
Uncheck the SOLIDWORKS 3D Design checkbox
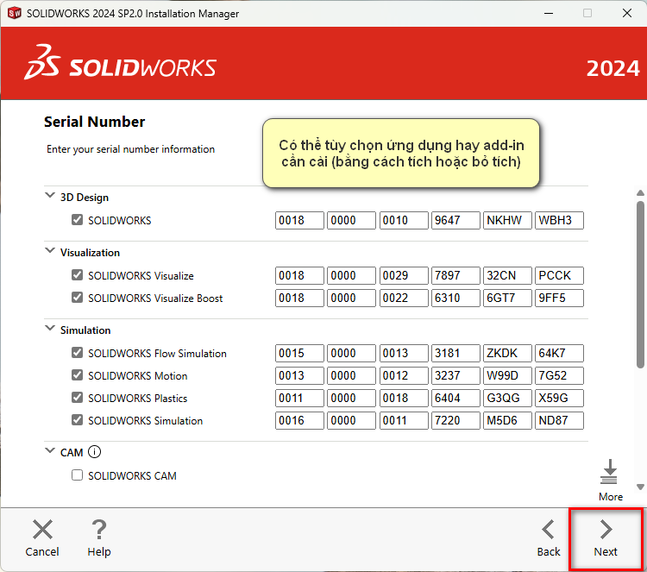(x=77, y=219)
